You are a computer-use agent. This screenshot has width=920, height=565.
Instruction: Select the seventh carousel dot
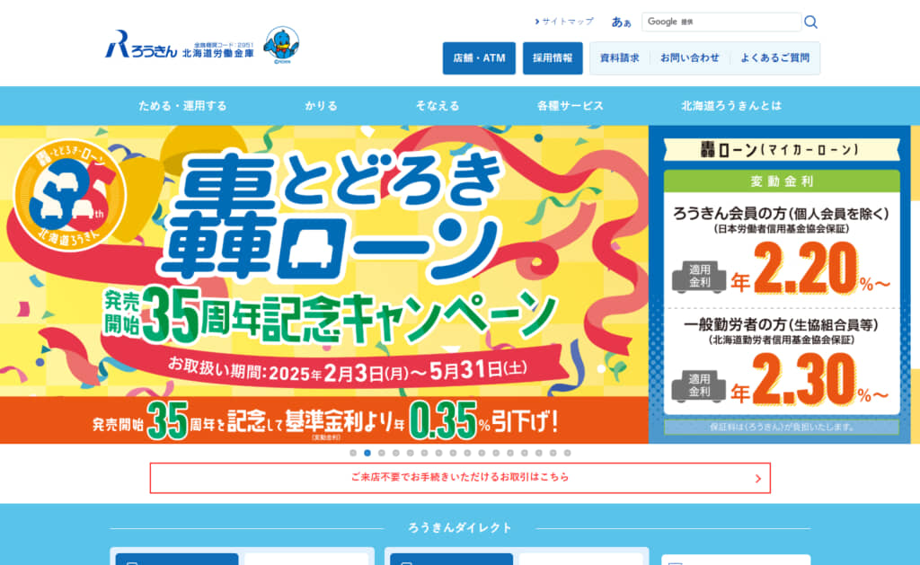coord(438,453)
